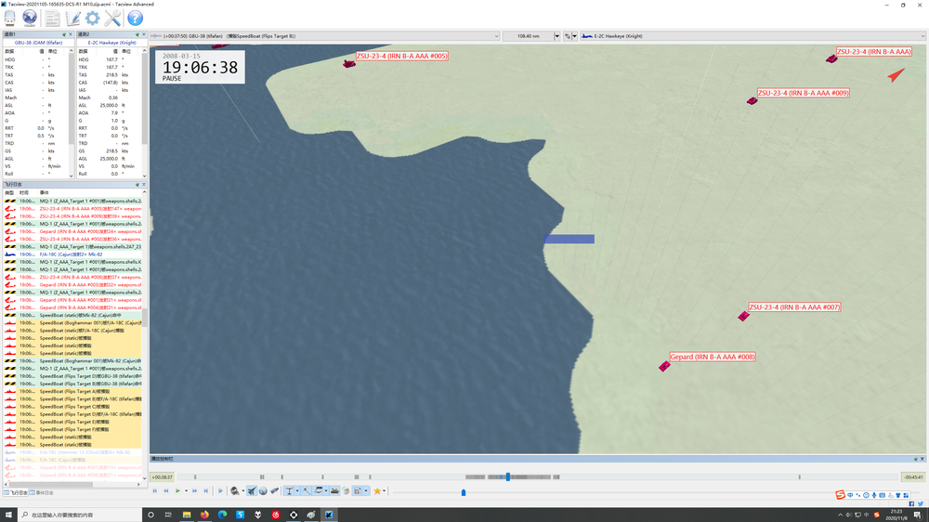929x522 pixels.
Task: Click swap objects icon in top bar
Action: tap(567, 36)
